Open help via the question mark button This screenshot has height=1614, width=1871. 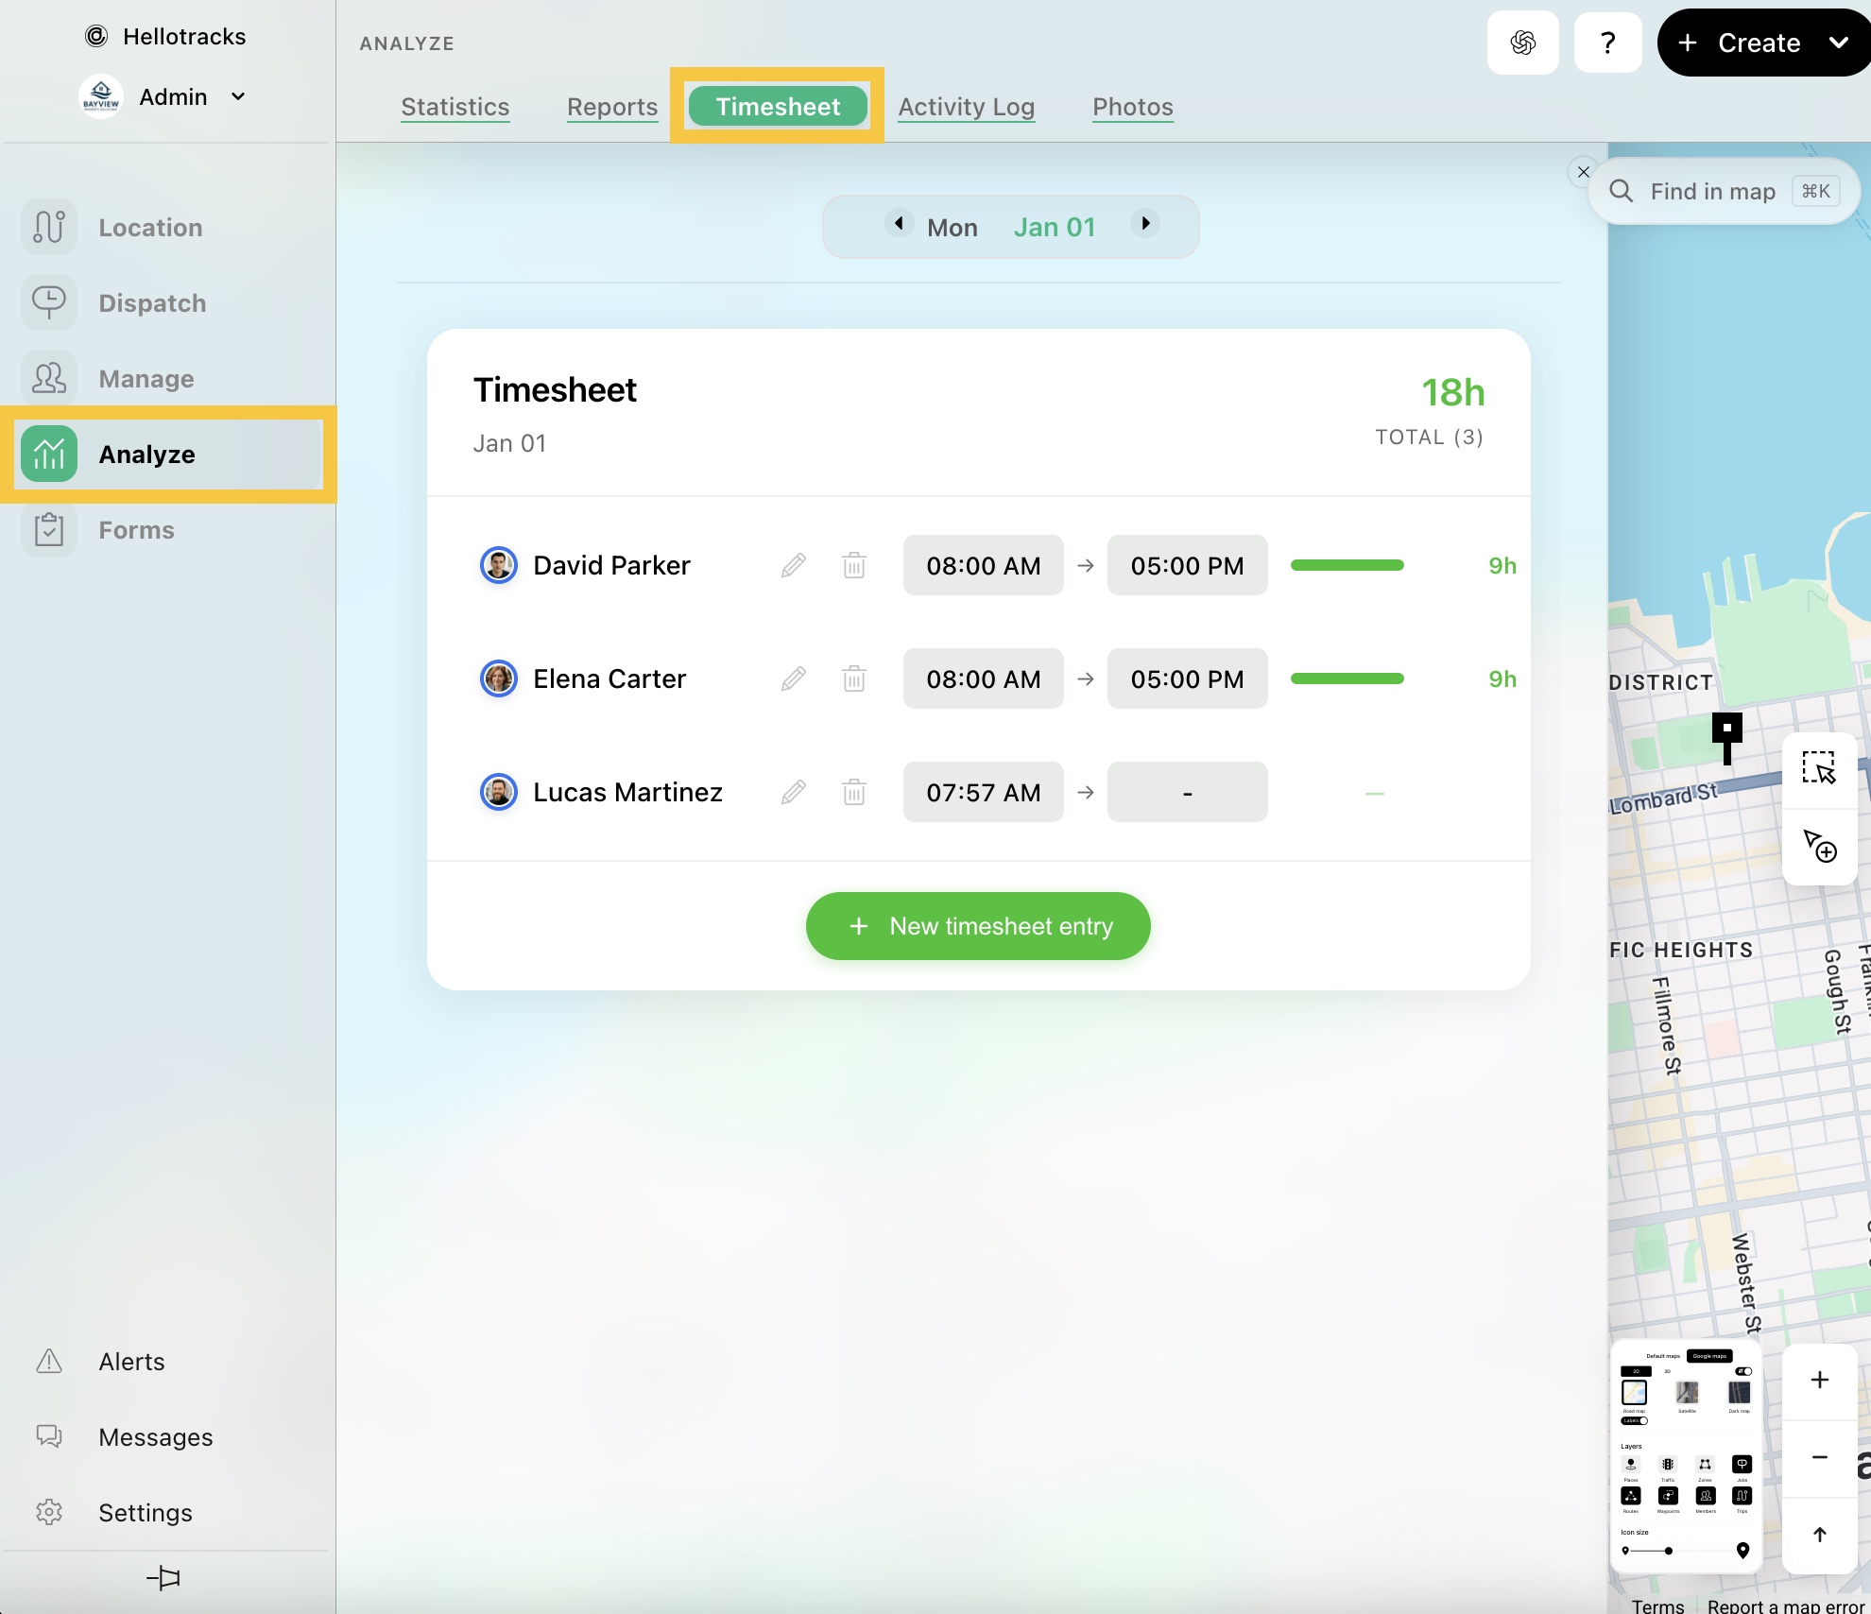[x=1607, y=43]
